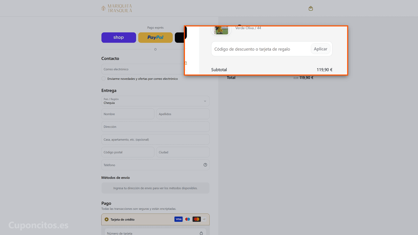The height and width of the screenshot is (235, 418).
Task: Enable email news and offers checkbox
Action: click(x=103, y=79)
